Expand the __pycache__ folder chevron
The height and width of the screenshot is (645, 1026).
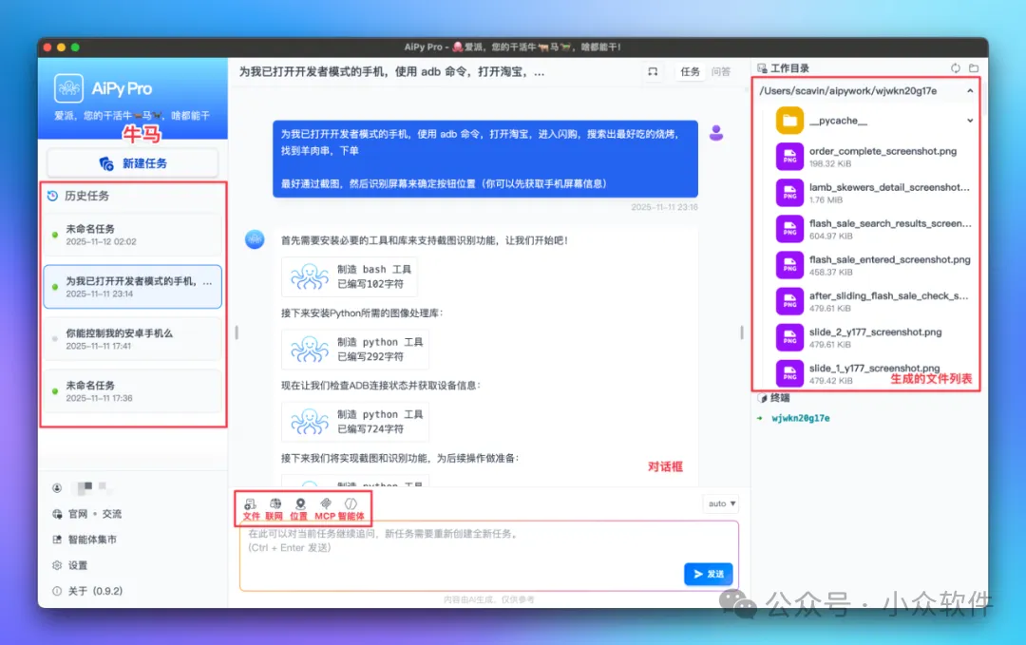click(972, 120)
